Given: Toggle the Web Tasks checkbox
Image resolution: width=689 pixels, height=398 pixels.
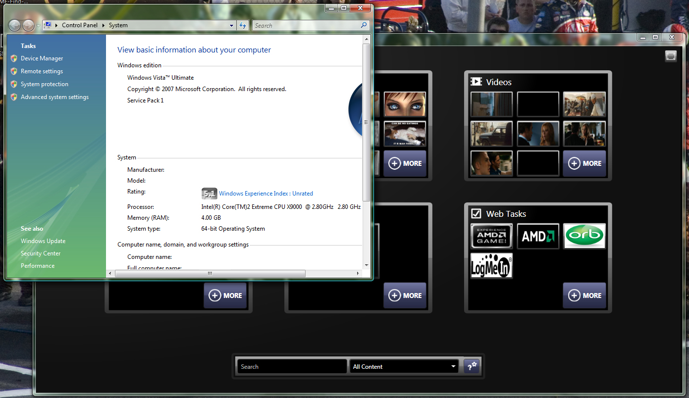Looking at the screenshot, I should click(476, 214).
